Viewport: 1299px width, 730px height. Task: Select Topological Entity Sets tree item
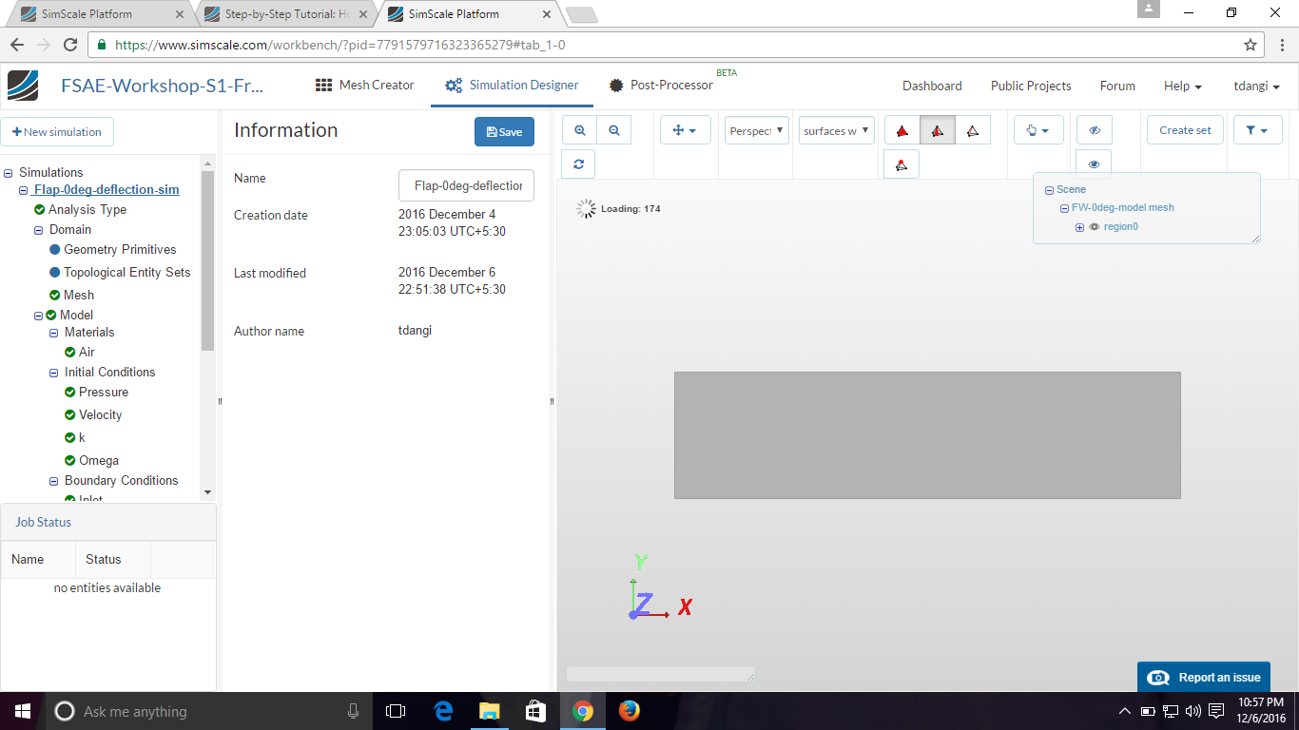pos(127,273)
